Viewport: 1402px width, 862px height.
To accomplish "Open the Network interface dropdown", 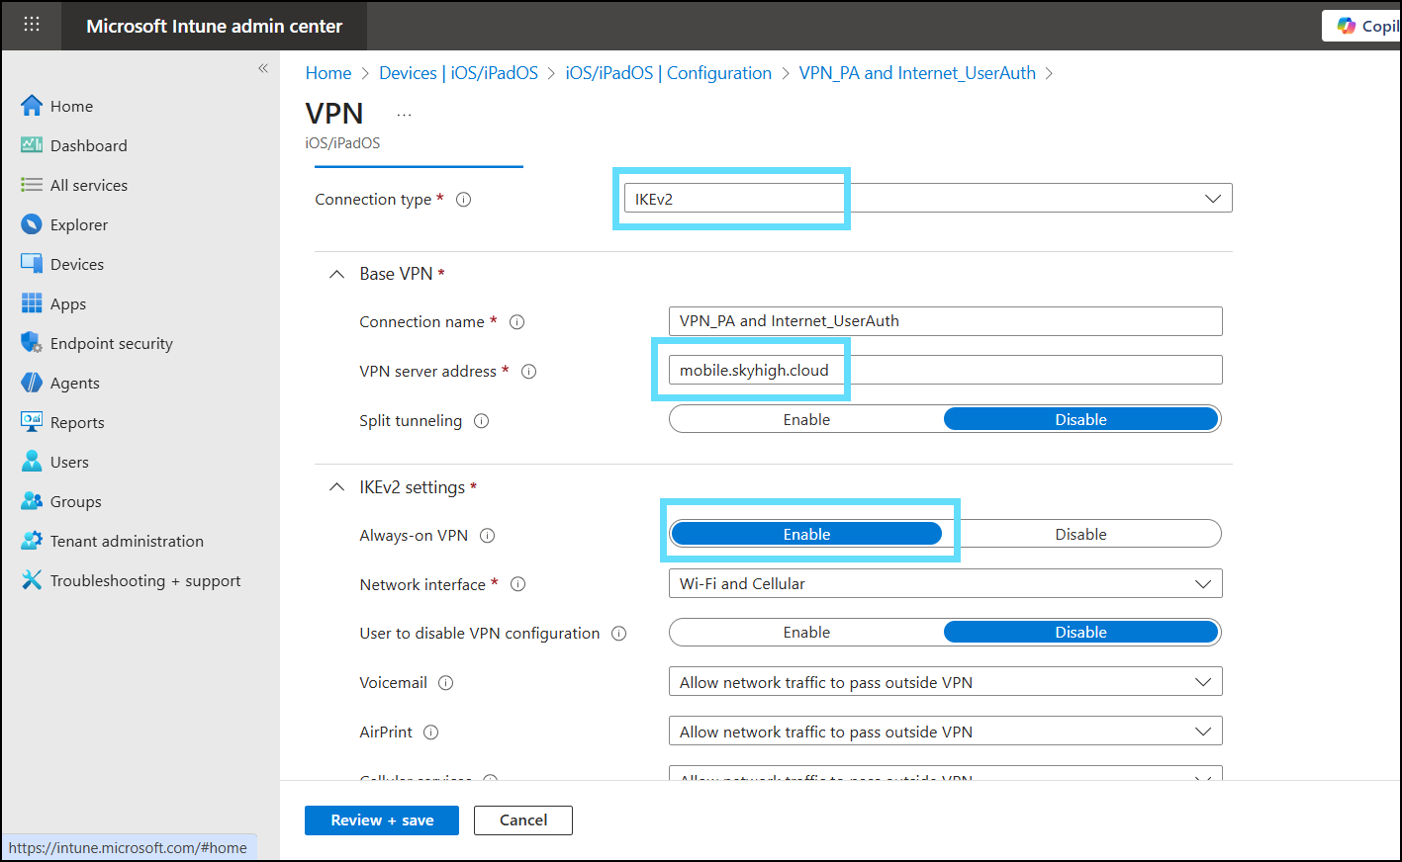I will [x=945, y=584].
